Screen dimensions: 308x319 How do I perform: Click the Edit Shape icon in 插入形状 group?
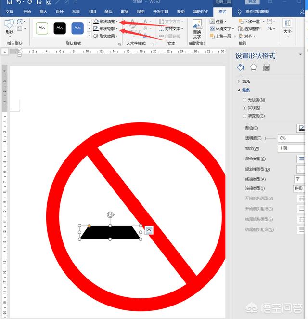(20, 22)
